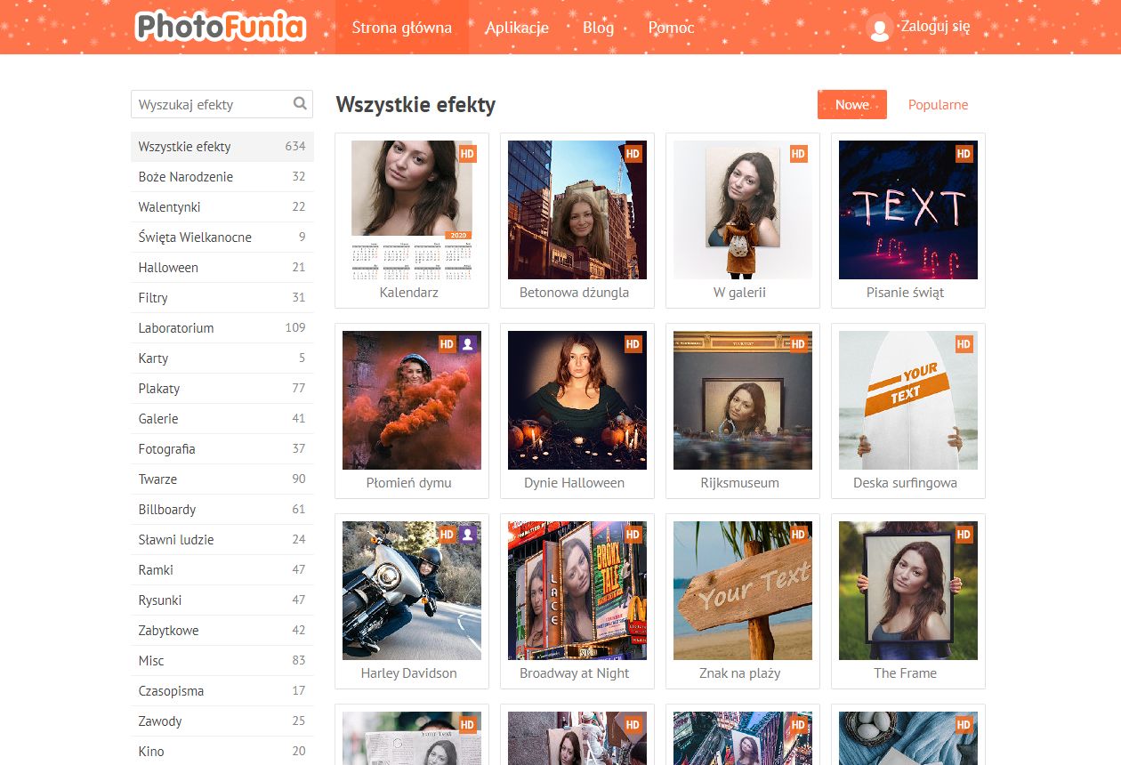Select Walentynki category

(x=222, y=207)
